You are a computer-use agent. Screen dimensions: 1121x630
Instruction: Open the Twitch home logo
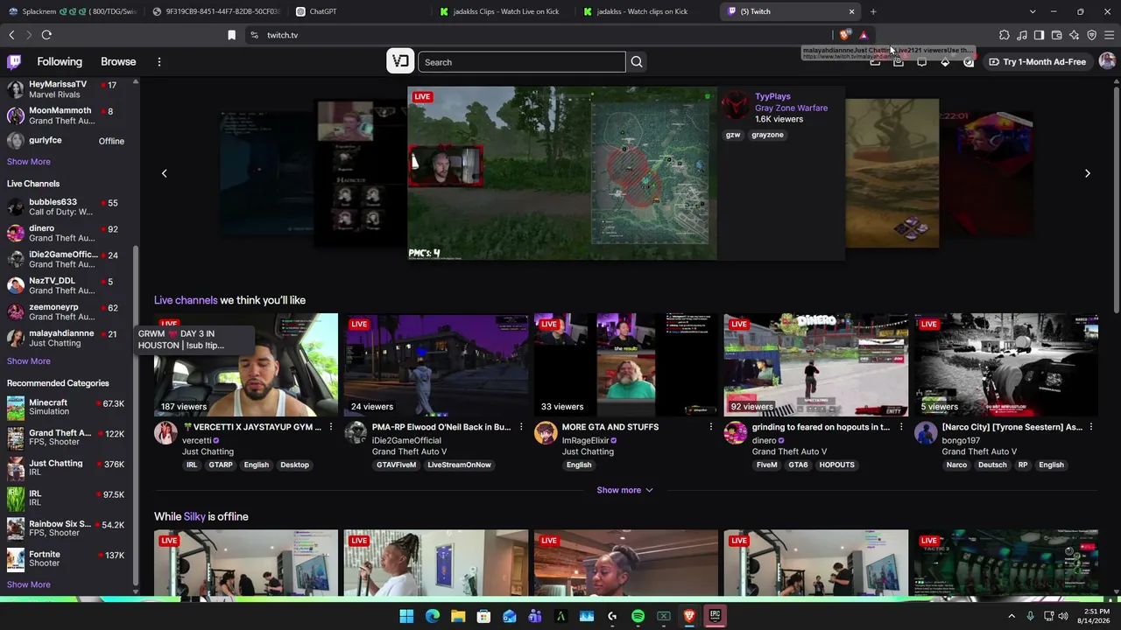pyautogui.click(x=14, y=62)
